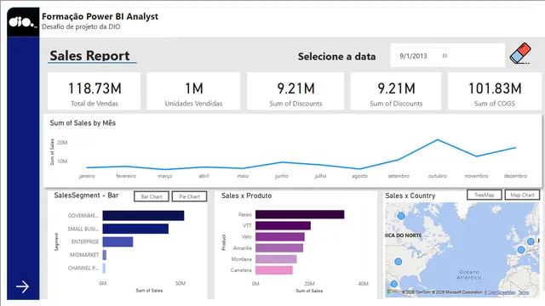Click the France bubble on the map

click(520, 249)
